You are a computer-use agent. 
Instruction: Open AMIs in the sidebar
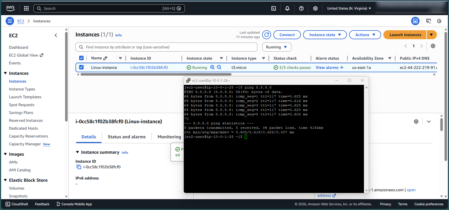pyautogui.click(x=13, y=162)
